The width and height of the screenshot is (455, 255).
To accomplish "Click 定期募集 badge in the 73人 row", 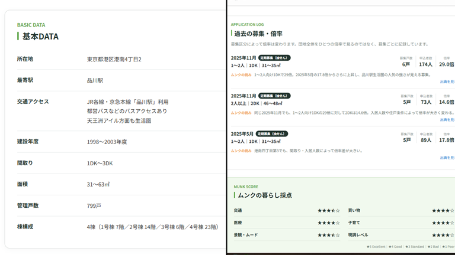I will [x=274, y=96].
